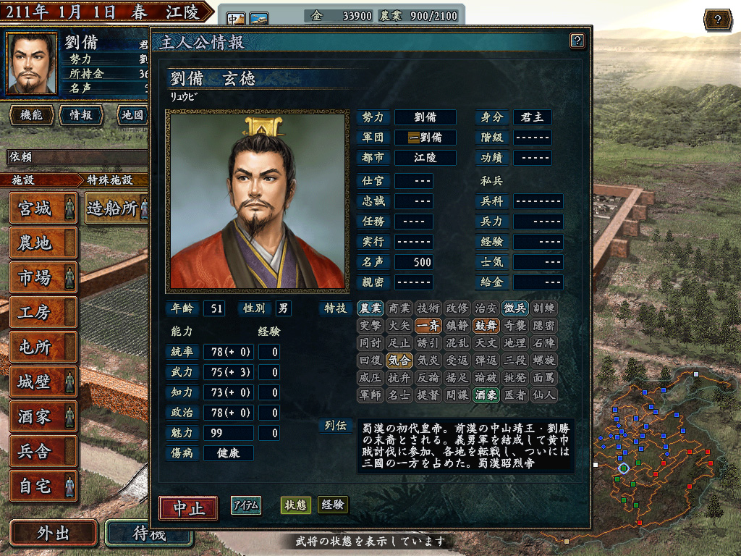Cancel with the 中止 button
This screenshot has width=741, height=556.
point(189,508)
